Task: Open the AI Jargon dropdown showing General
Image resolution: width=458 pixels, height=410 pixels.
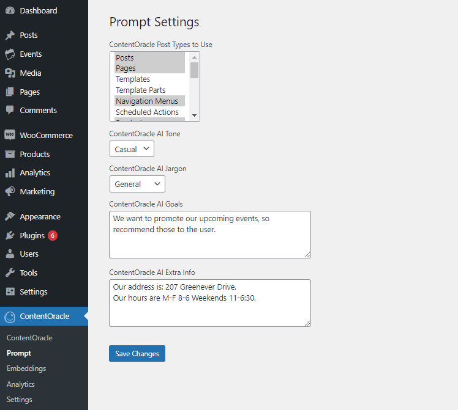Action: (137, 184)
